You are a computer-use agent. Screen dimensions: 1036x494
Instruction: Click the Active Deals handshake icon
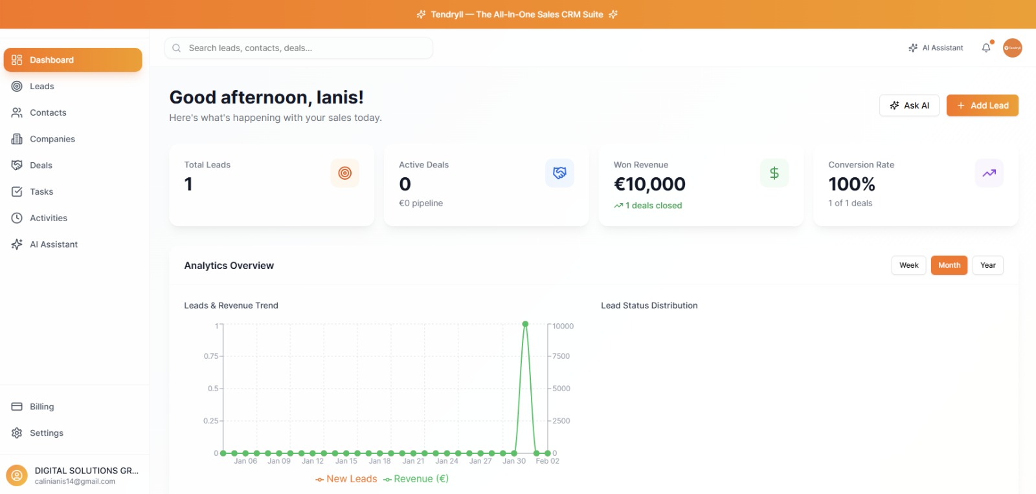[x=559, y=173]
